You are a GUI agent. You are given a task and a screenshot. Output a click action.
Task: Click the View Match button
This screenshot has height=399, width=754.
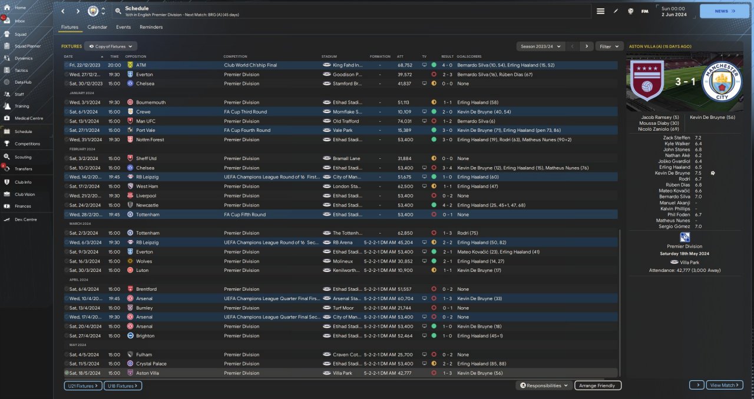[724, 385]
